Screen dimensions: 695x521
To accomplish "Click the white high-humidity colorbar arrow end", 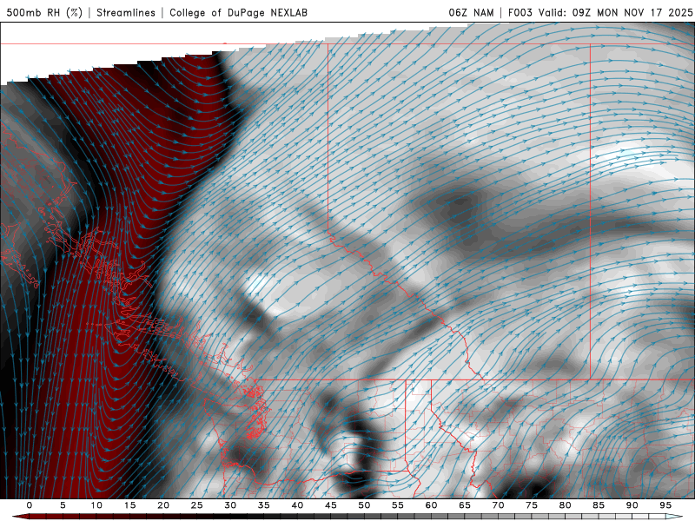I will [675, 517].
